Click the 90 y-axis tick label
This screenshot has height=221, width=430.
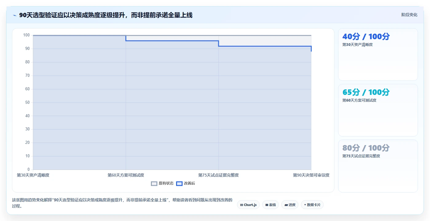click(x=28, y=49)
